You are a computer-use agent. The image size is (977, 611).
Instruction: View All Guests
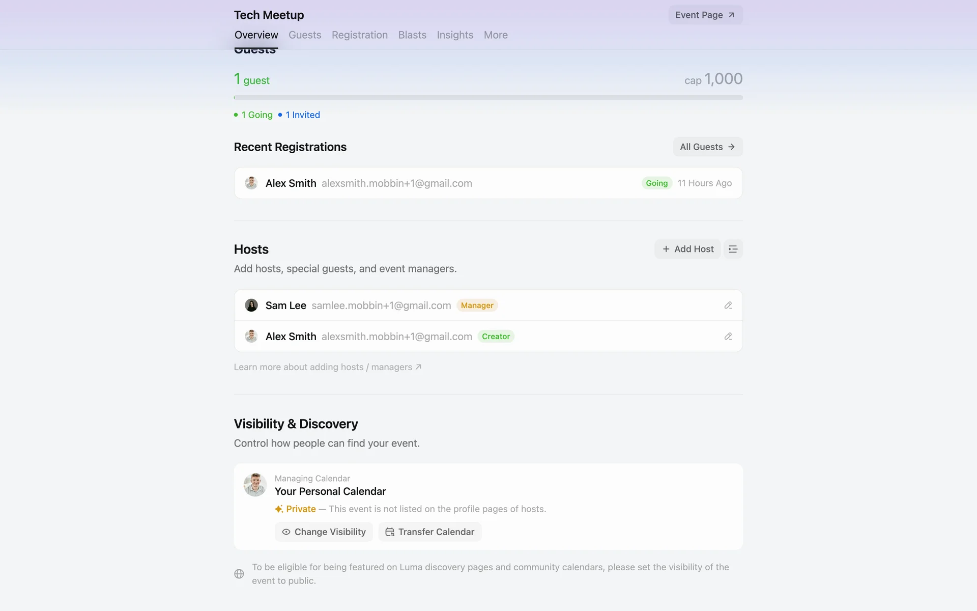point(707,147)
